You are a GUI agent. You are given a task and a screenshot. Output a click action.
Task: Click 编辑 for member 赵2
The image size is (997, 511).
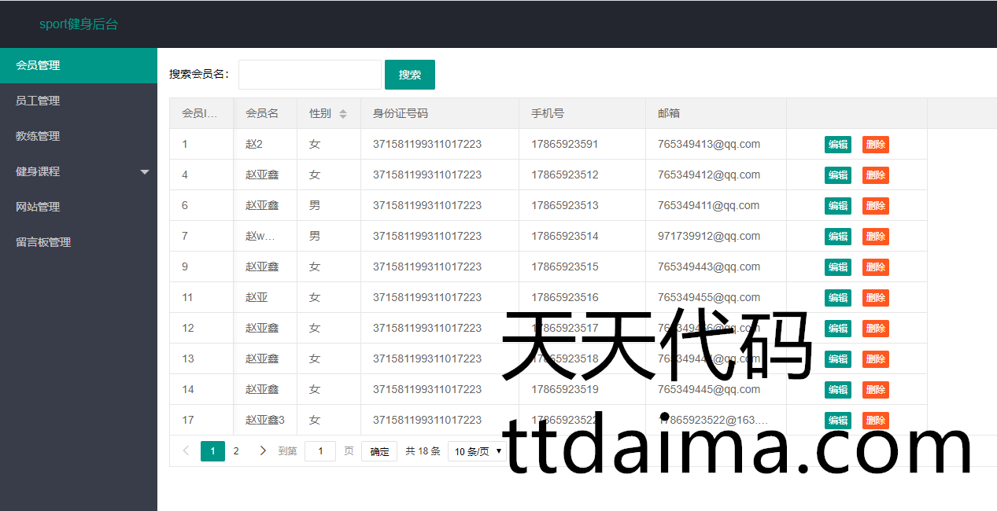click(837, 145)
